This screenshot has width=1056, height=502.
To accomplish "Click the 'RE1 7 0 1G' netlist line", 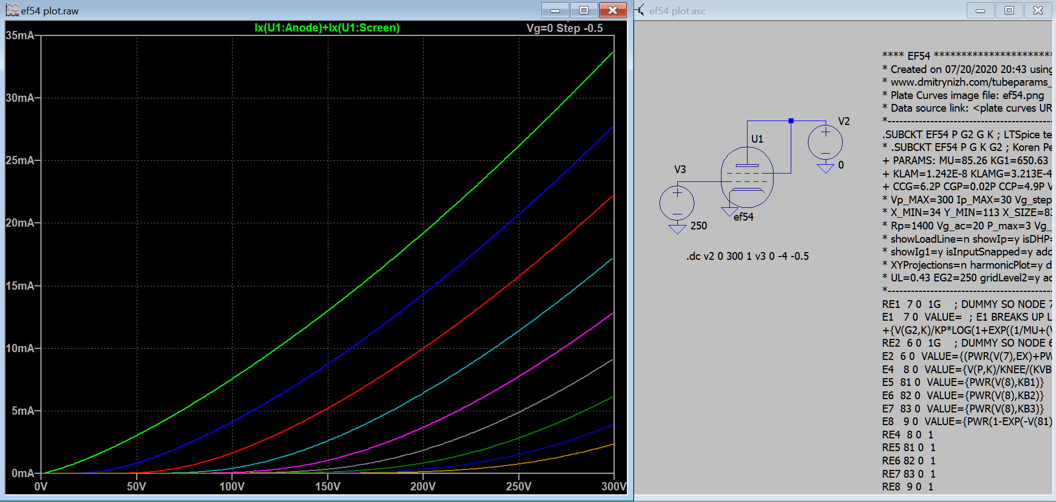I will pos(967,304).
